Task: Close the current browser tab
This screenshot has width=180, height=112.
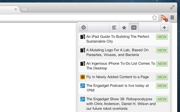Action: tap(16, 9)
